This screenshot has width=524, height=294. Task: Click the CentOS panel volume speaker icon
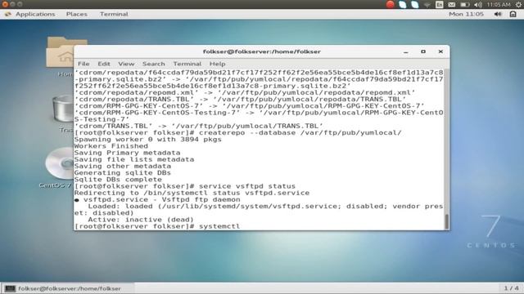(498, 14)
